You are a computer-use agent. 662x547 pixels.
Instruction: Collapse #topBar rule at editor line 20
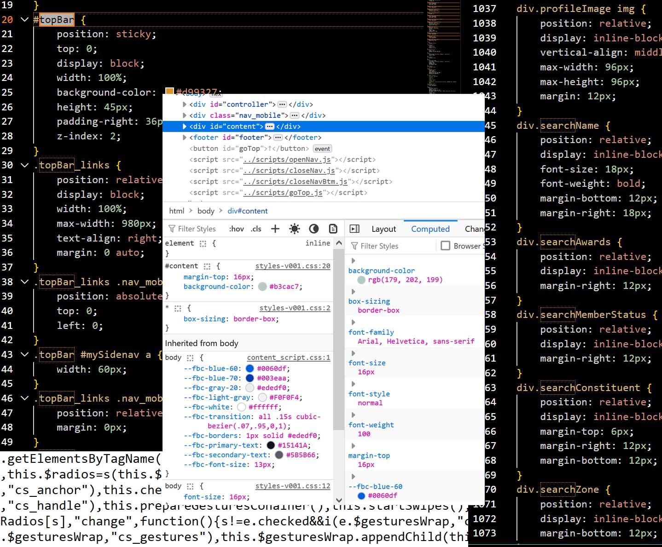pyautogui.click(x=25, y=20)
